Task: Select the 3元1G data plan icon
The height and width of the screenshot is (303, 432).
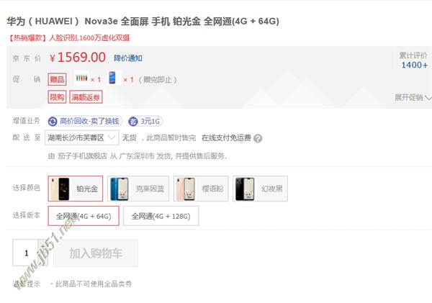Action: pyautogui.click(x=133, y=121)
